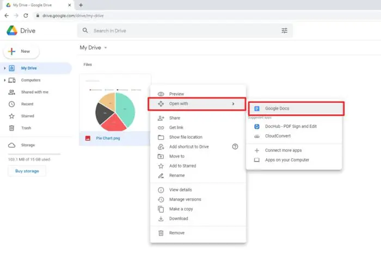Click the star icon for Add to Starred

pyautogui.click(x=161, y=166)
